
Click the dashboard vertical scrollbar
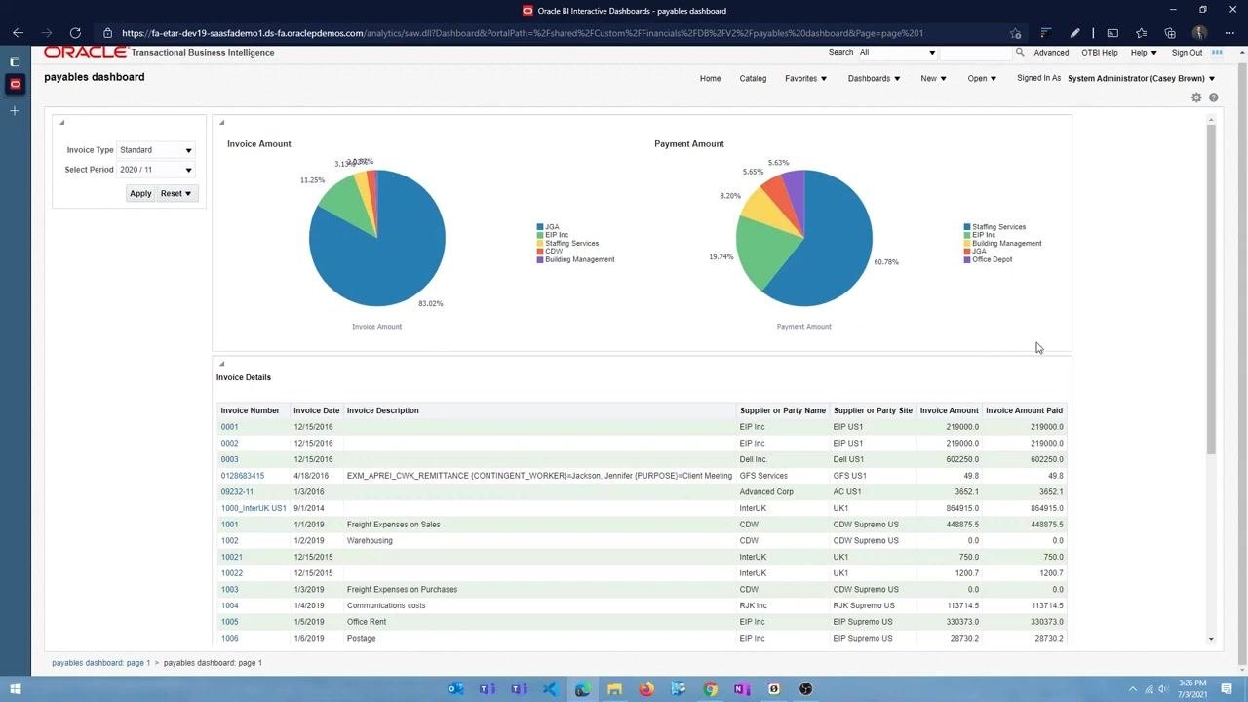tap(1211, 288)
